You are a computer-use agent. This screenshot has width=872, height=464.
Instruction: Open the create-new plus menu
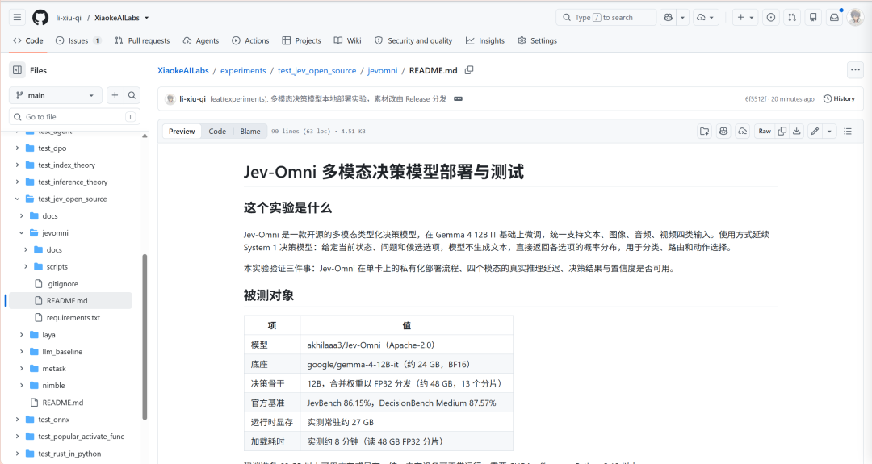coord(745,17)
